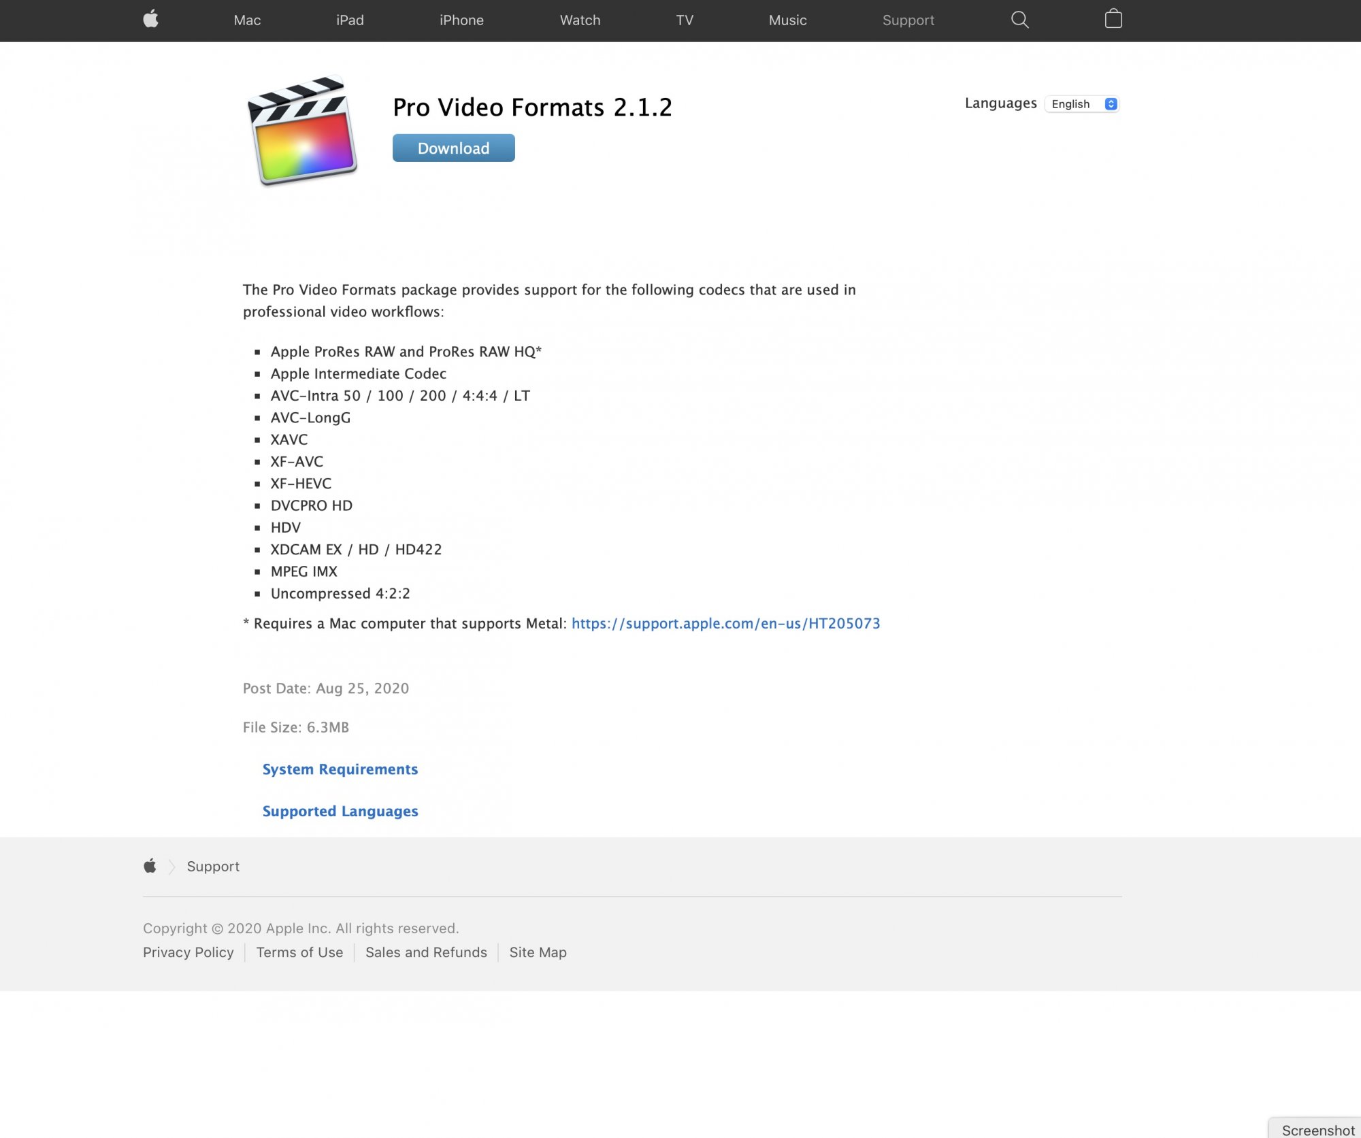The width and height of the screenshot is (1361, 1138).
Task: Open the TV navigation item
Action: pyautogui.click(x=685, y=20)
